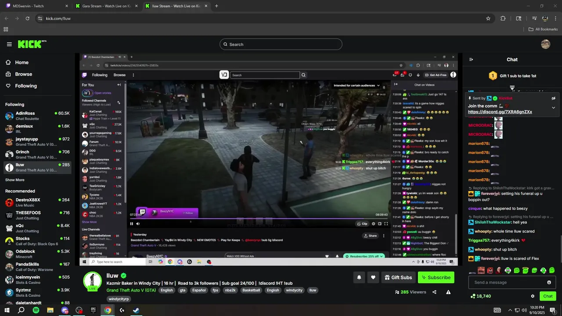
Task: Expand Show More under Following
Action: coord(15,180)
